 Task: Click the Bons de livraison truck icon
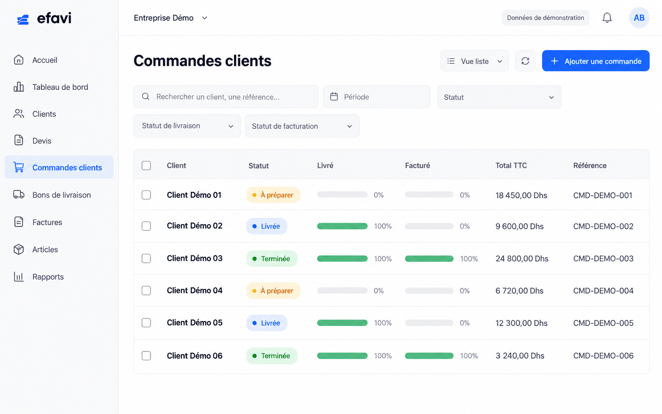coord(18,194)
